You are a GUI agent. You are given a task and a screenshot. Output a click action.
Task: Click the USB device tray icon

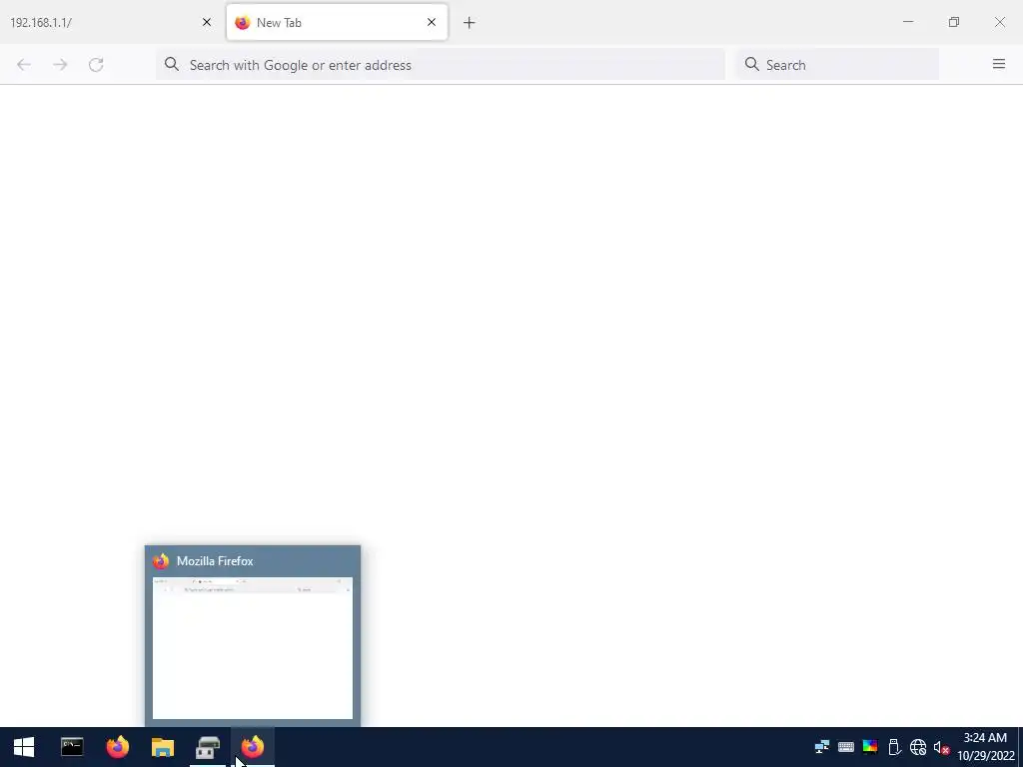pos(894,747)
